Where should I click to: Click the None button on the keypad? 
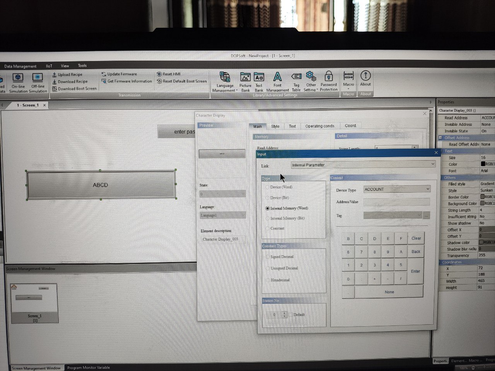pyautogui.click(x=389, y=292)
